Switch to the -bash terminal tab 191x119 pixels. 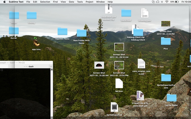[29, 67]
